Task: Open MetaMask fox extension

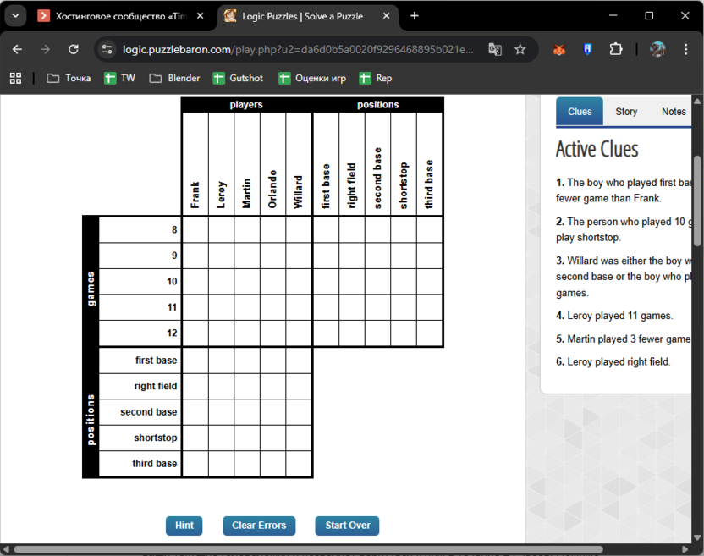Action: pos(559,49)
